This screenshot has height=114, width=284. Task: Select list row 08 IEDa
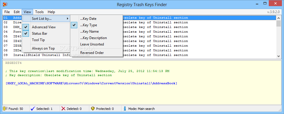[139, 50]
